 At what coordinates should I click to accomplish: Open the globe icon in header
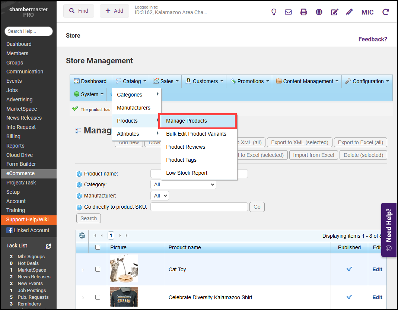319,12
